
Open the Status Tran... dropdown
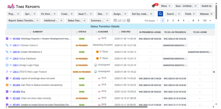(x=77, y=21)
